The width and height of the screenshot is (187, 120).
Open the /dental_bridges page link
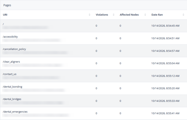coord(12,99)
